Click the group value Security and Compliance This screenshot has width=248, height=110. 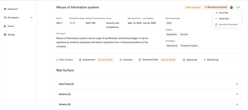point(113,25)
